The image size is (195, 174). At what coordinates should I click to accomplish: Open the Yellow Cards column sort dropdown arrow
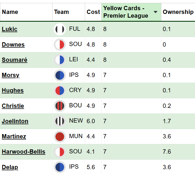click(x=155, y=12)
